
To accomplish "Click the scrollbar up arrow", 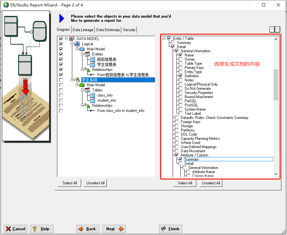I will coord(276,39).
